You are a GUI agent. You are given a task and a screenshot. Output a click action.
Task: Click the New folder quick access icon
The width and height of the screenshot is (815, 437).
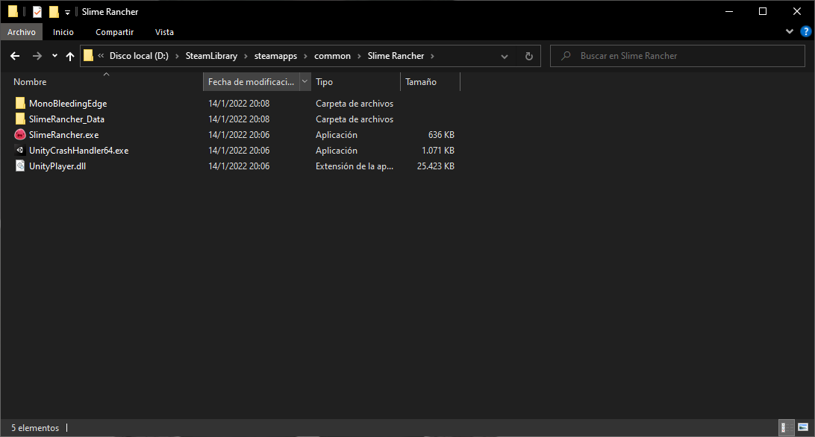point(54,11)
